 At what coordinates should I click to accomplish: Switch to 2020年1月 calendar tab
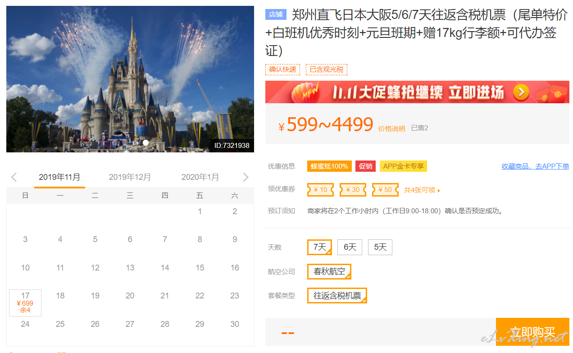coord(200,177)
